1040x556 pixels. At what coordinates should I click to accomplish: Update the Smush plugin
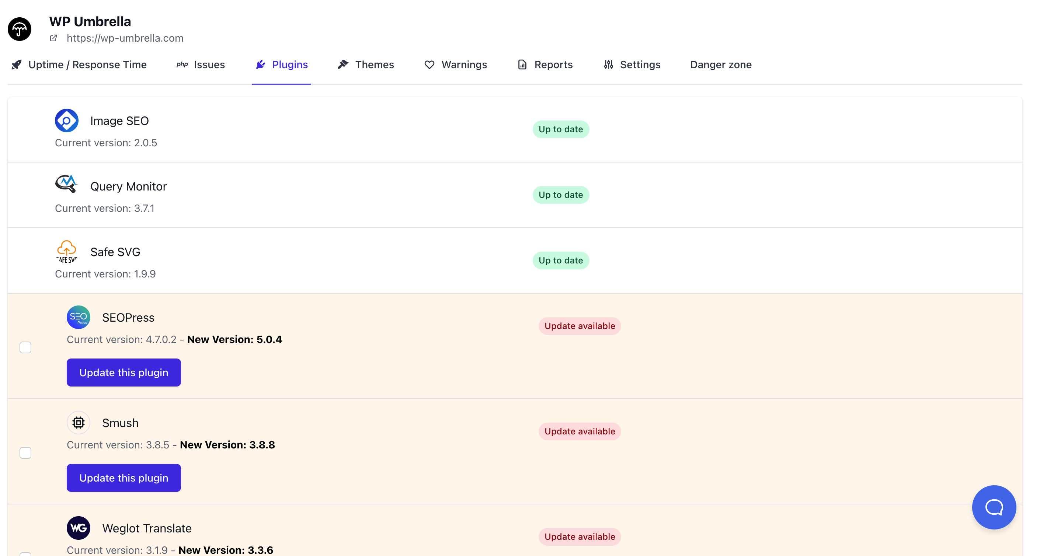pyautogui.click(x=124, y=478)
